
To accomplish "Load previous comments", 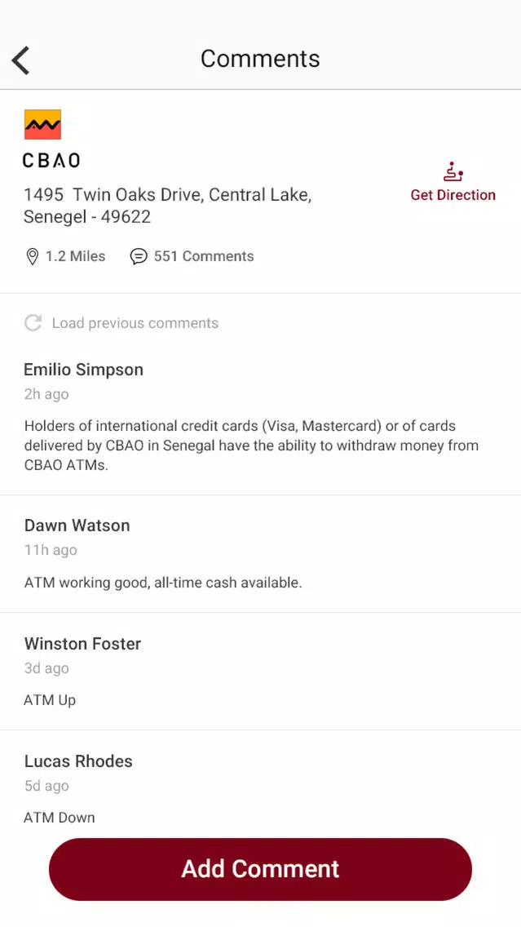I will point(135,323).
